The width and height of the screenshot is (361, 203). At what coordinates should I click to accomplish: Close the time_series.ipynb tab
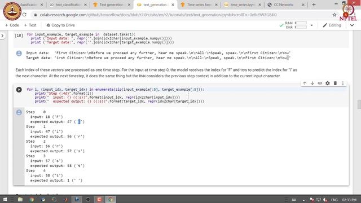[x=259, y=5]
